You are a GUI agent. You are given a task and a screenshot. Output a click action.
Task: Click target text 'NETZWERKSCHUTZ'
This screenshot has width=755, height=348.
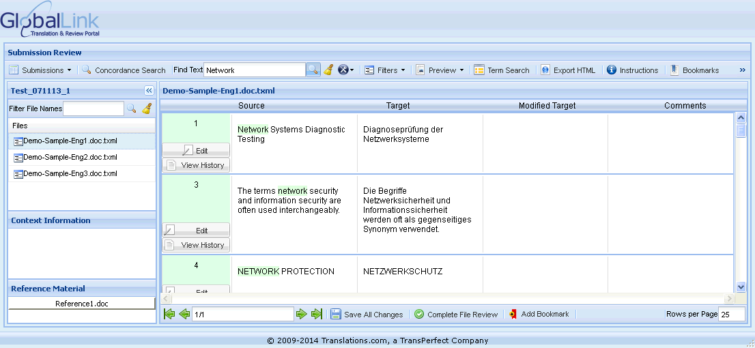(403, 272)
